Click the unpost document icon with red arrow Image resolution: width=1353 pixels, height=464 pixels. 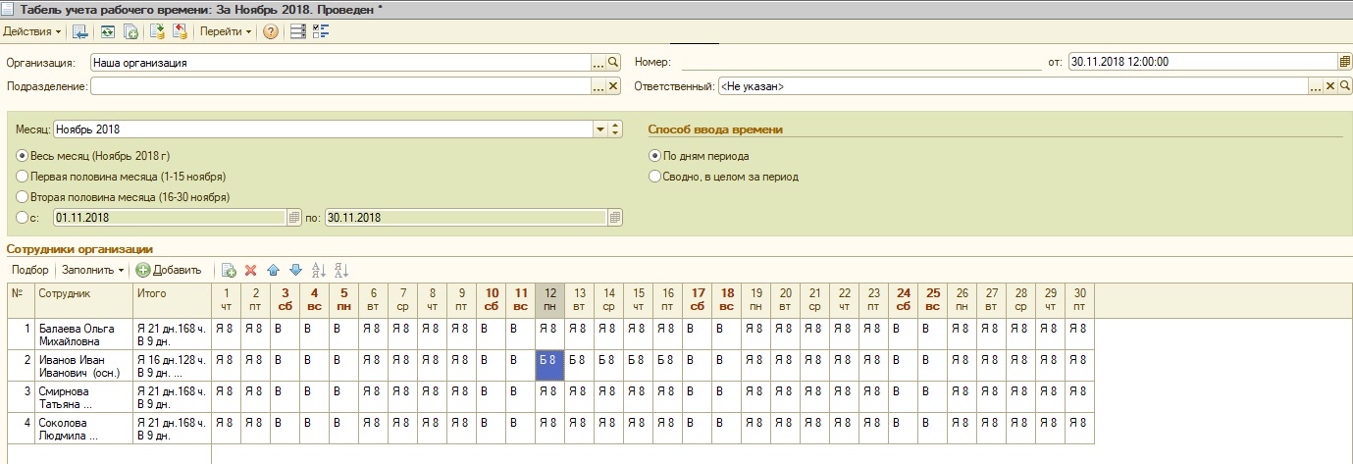pyautogui.click(x=180, y=31)
